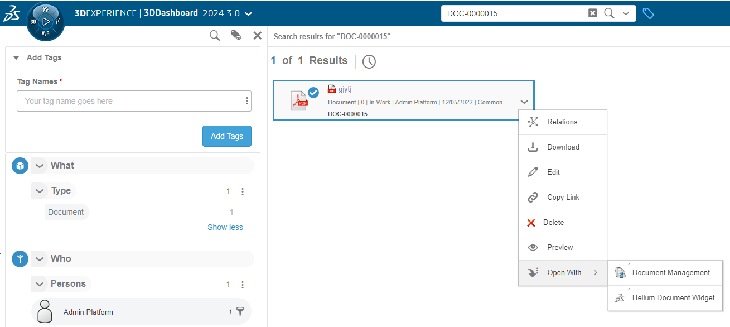Deselect the gjytj document checkmark
Image resolution: width=730 pixels, height=327 pixels.
click(x=313, y=93)
